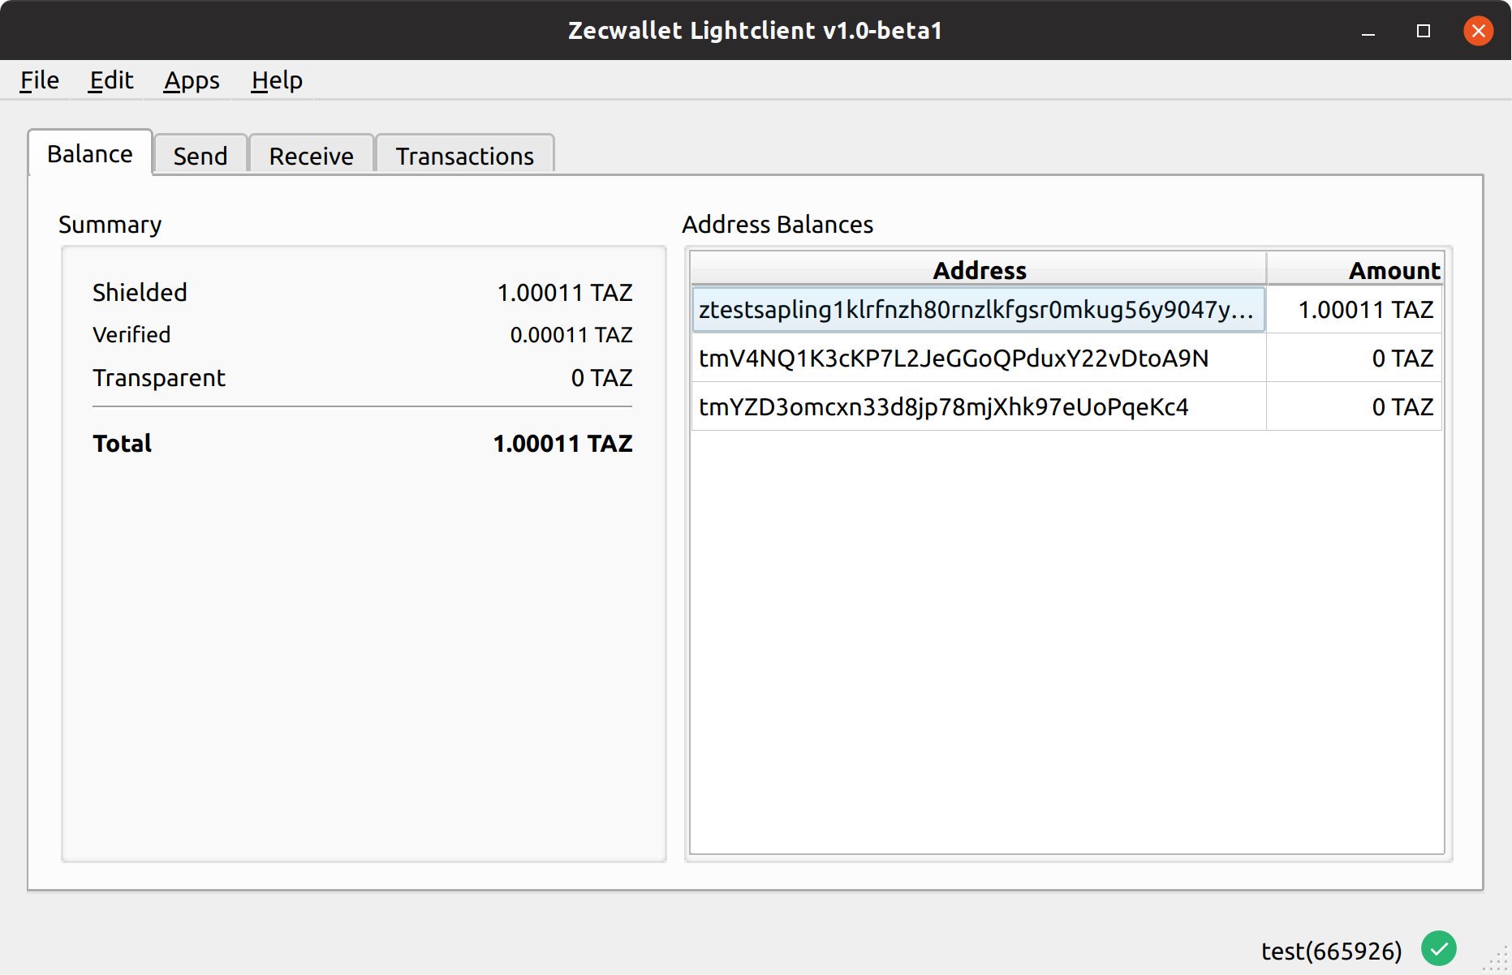
Task: Switch to the Send tab
Action: point(200,156)
